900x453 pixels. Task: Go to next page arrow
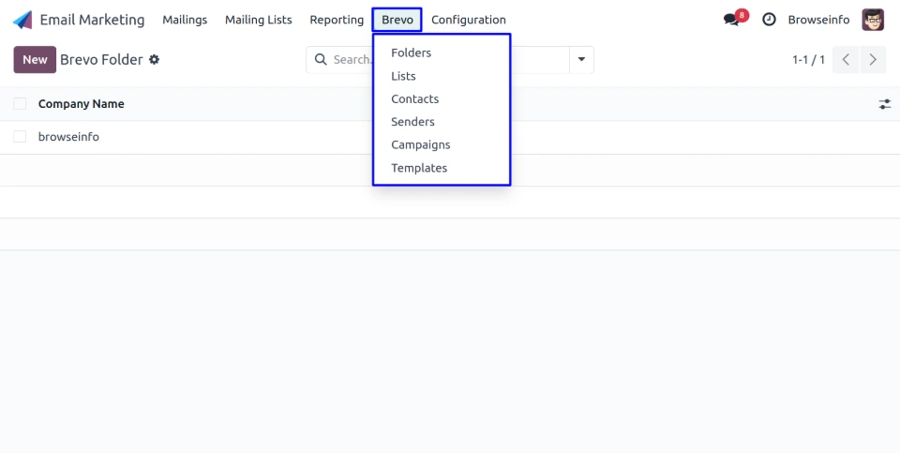(873, 60)
